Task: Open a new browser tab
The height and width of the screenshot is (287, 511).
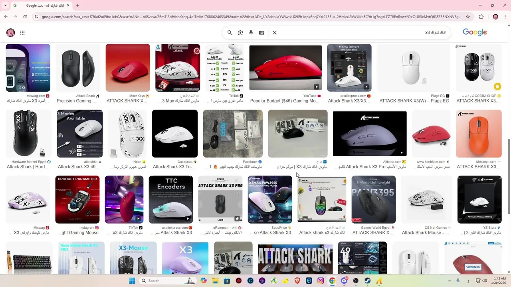Action: click(x=77, y=6)
